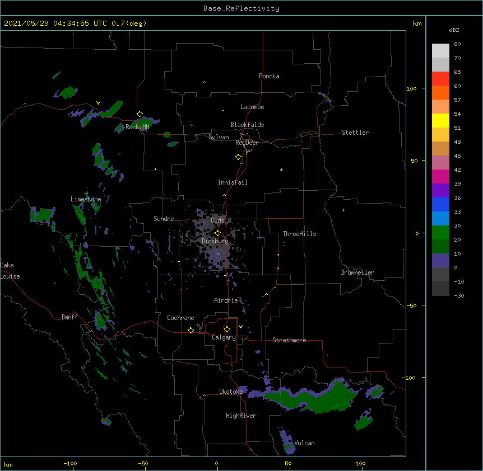Viewport: 483px width, 471px height.
Task: Click the yellow diamond marker beside RockyMH
Action: tap(140, 114)
